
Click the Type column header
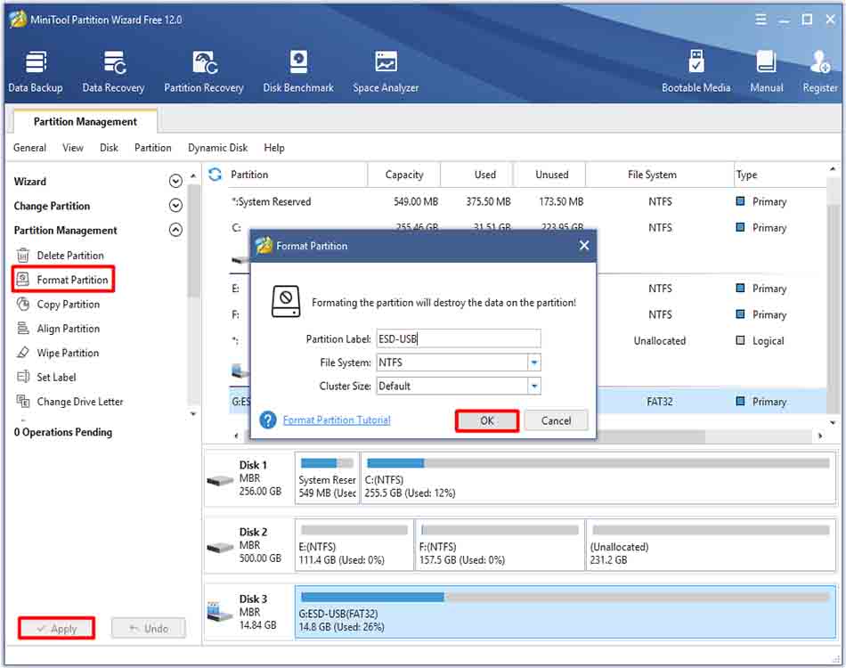(779, 175)
